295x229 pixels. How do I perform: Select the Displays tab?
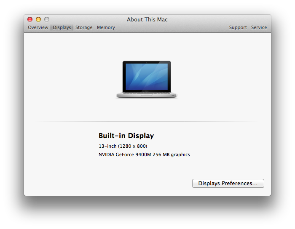(x=62, y=27)
